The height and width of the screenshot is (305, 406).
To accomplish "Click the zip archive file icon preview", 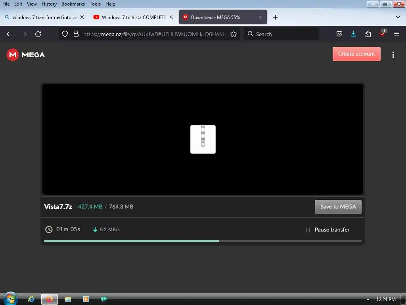I will pos(203,139).
